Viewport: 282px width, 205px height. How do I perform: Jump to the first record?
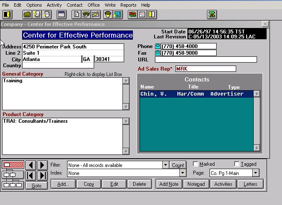point(31,176)
